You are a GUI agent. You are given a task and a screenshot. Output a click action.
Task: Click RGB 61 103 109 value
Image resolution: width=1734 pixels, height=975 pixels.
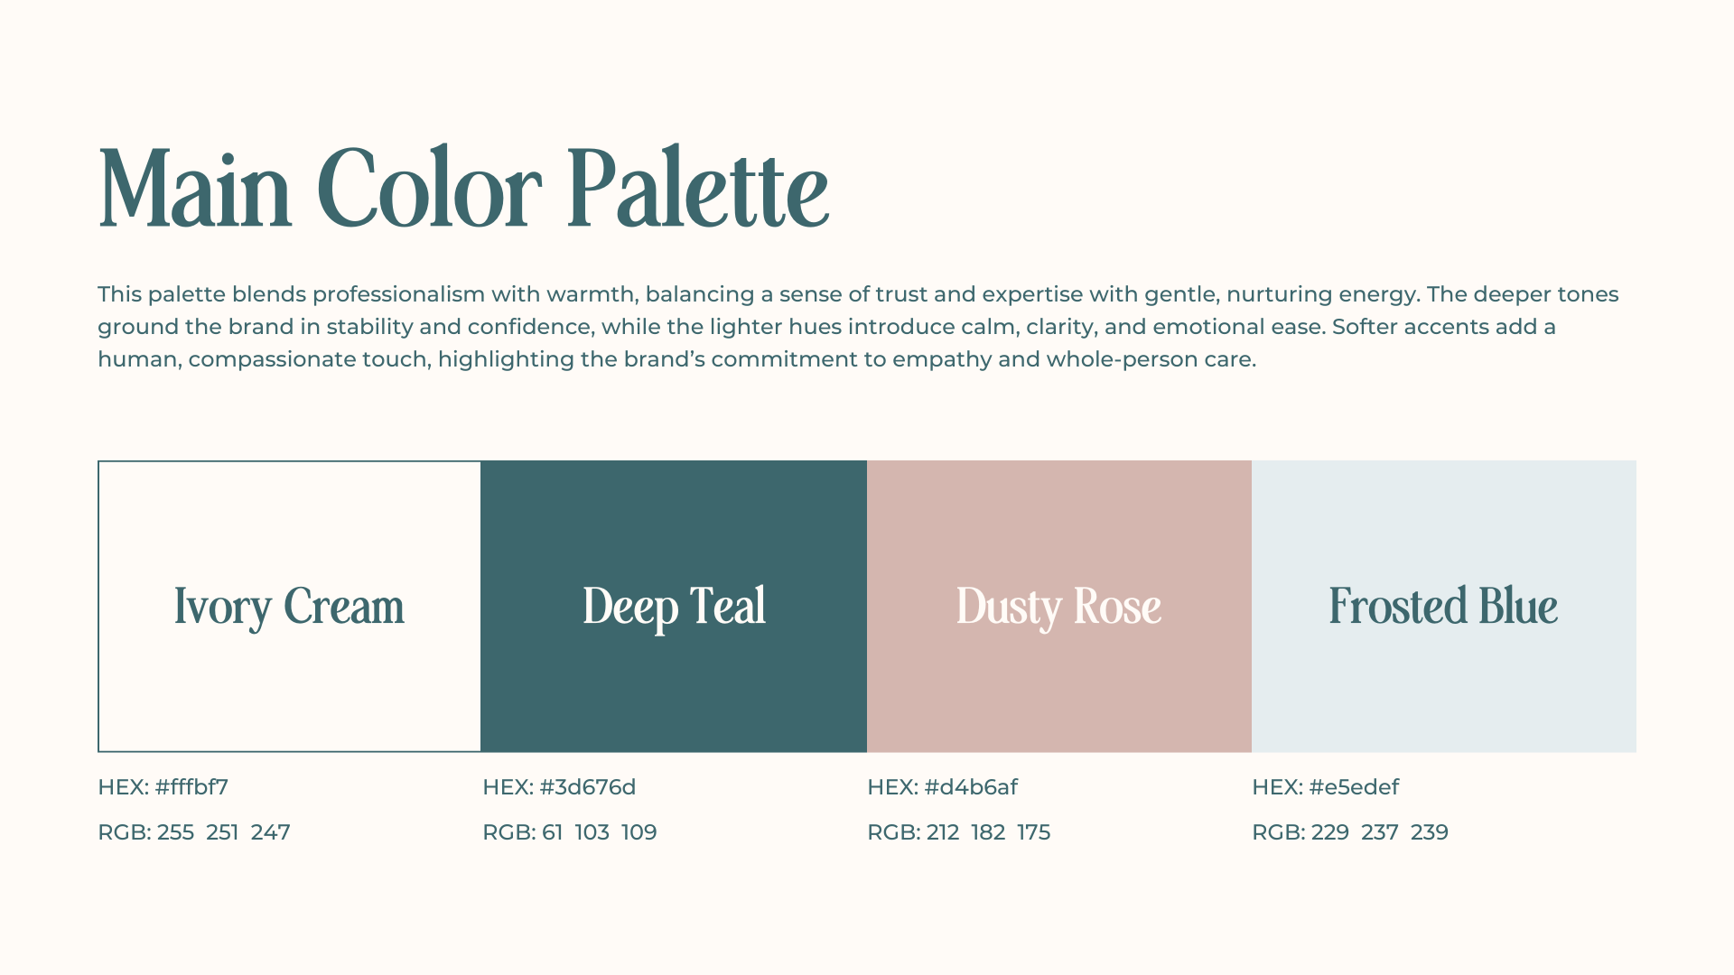coord(570,832)
